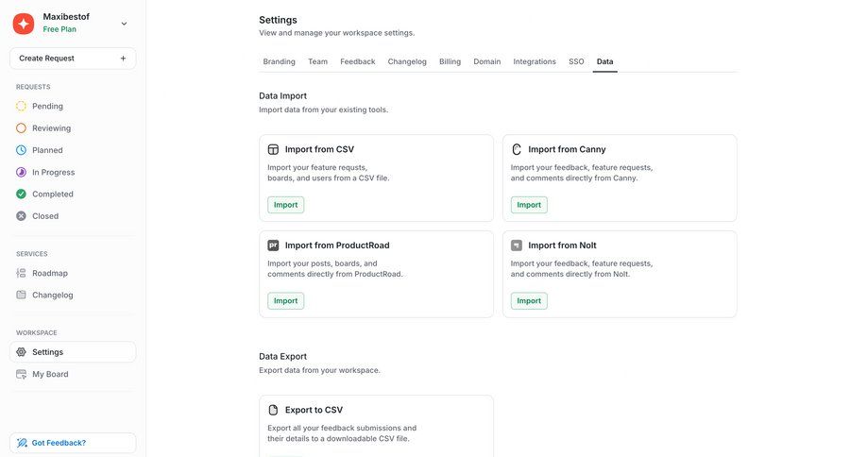
Task: Click the Maxibestof workspace logo icon
Action: point(24,23)
